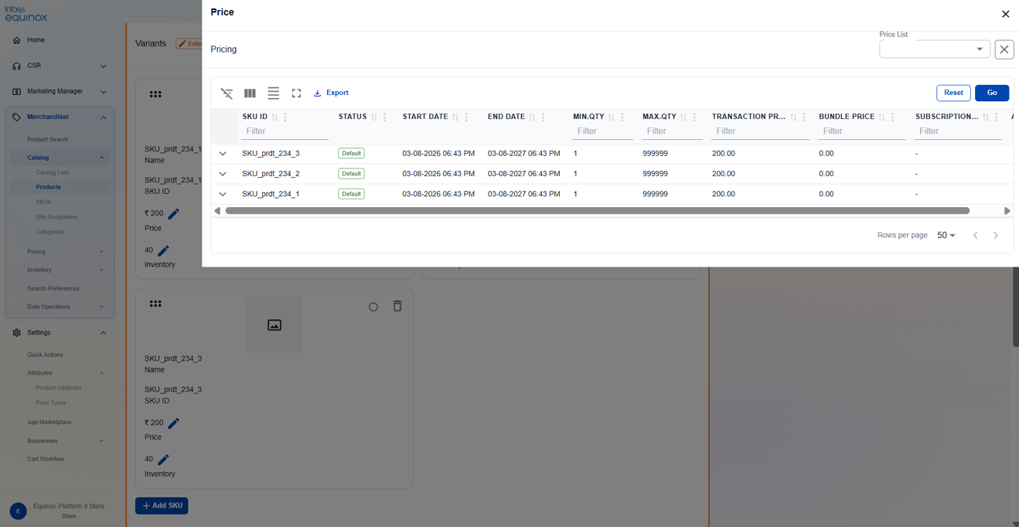Screen dimensions: 1019x527
Task: Open the Price List dropdown
Action: click(935, 49)
